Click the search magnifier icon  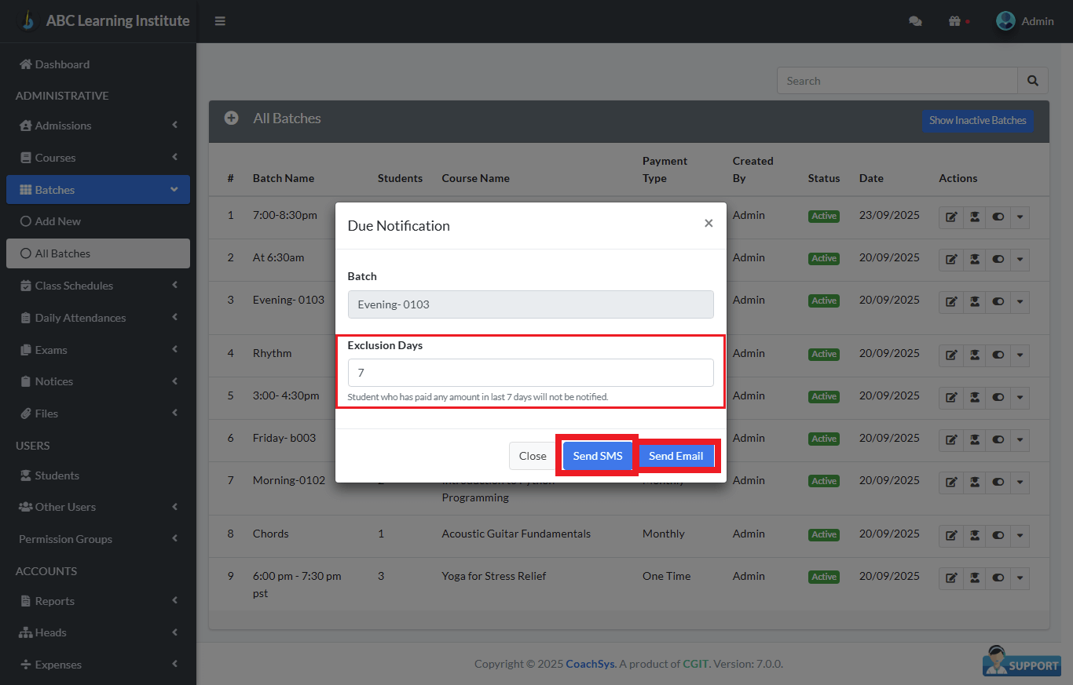pyautogui.click(x=1032, y=81)
